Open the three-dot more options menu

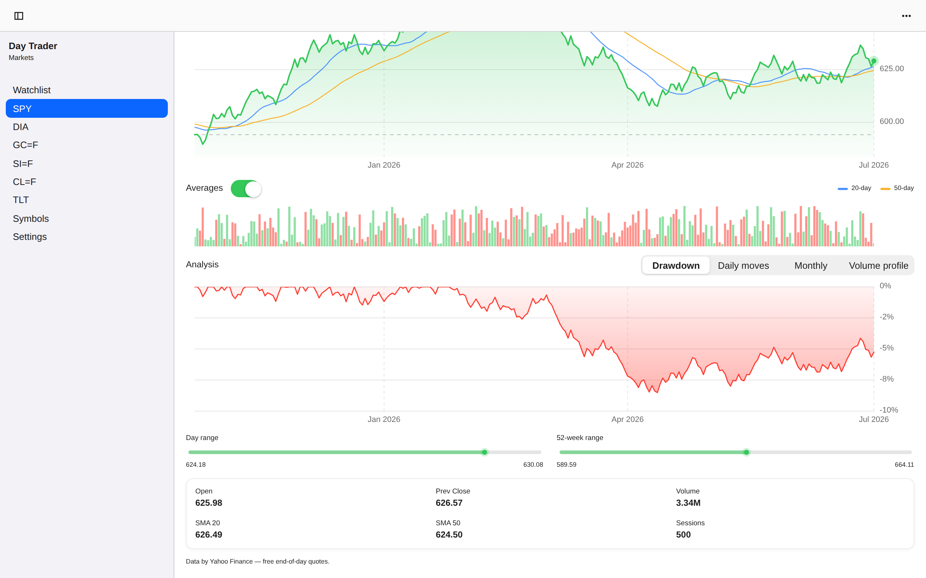click(x=906, y=16)
